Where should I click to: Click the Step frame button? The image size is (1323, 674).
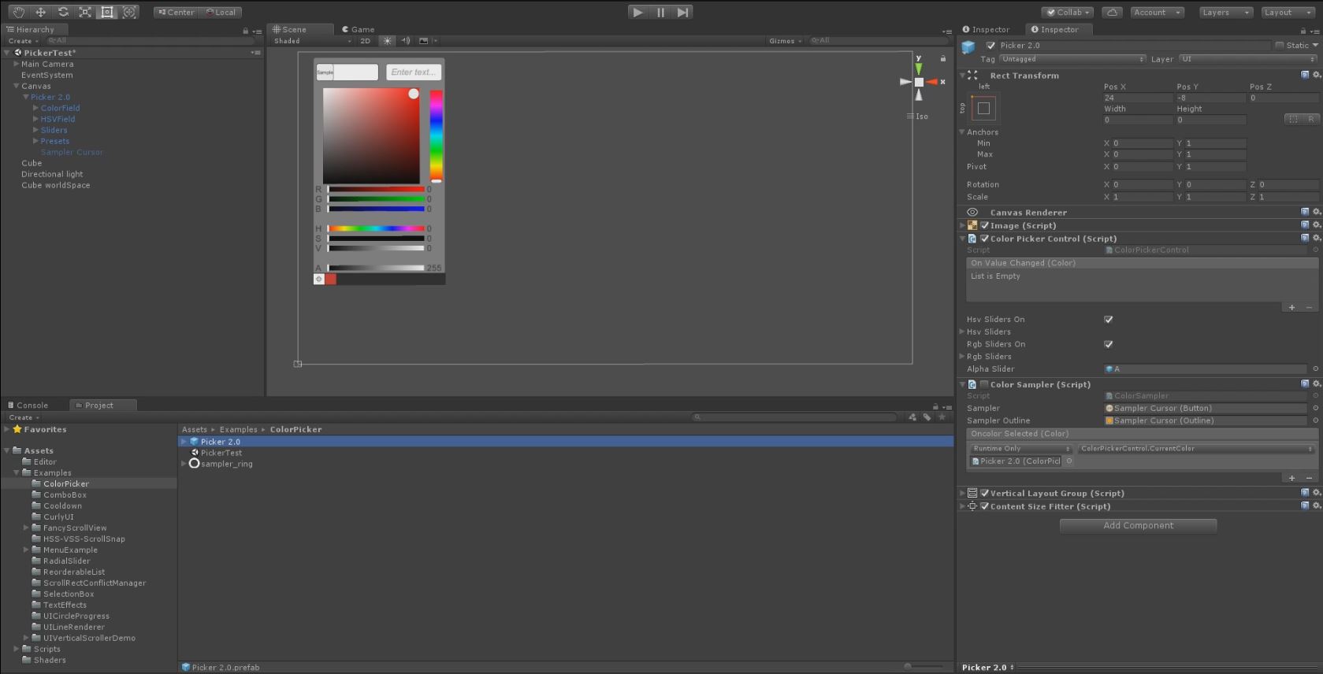click(x=683, y=12)
